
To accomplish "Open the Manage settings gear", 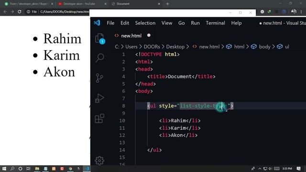I will (x=99, y=161).
